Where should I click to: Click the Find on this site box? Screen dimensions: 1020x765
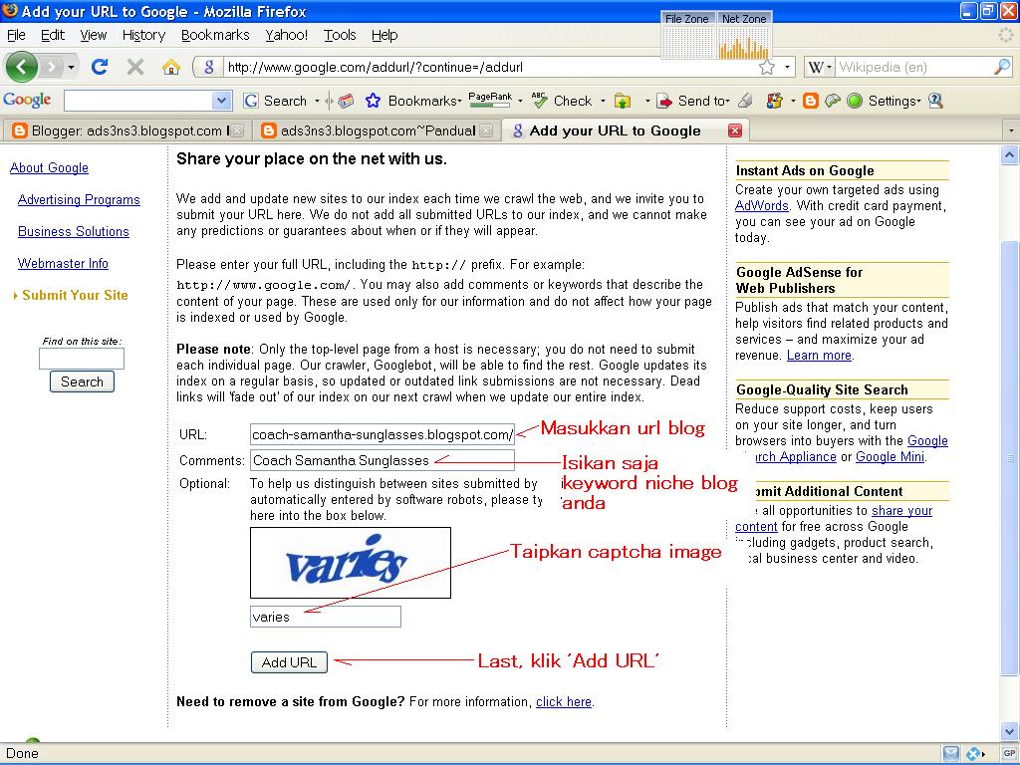click(82, 359)
